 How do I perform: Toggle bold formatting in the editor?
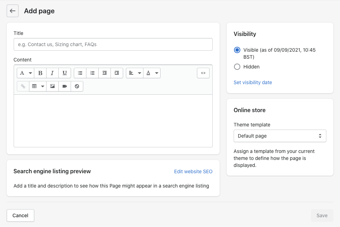[x=40, y=73]
